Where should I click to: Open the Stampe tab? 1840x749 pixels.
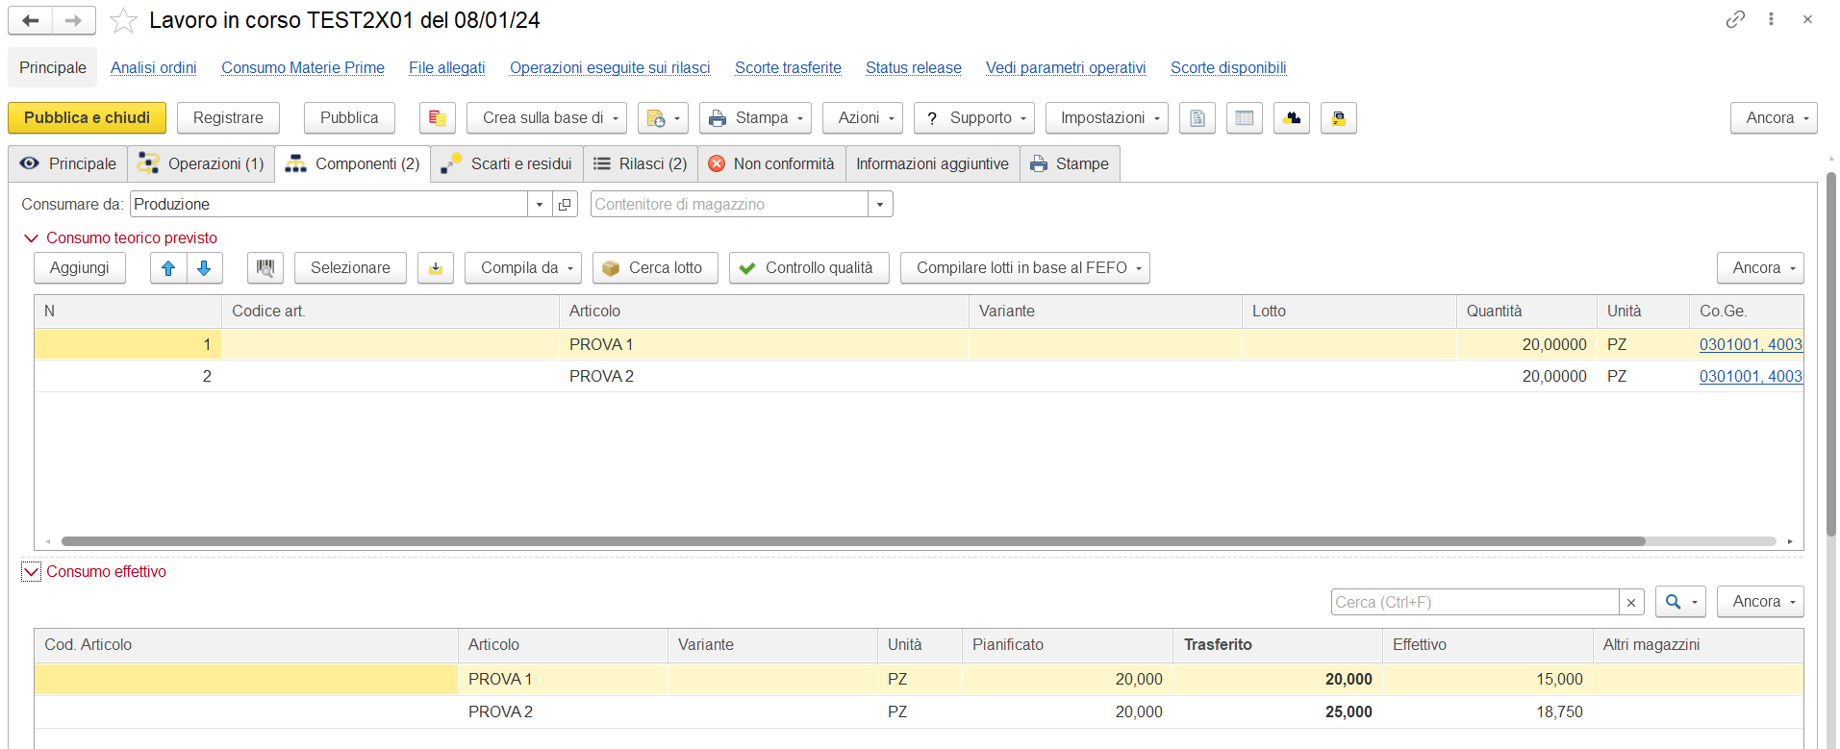(x=1070, y=164)
